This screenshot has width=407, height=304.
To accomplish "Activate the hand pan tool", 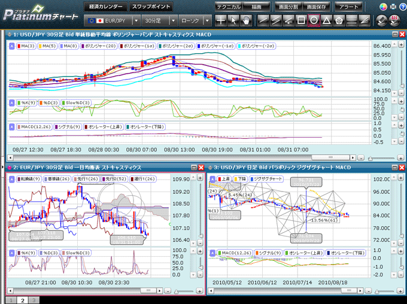I will (x=245, y=21).
